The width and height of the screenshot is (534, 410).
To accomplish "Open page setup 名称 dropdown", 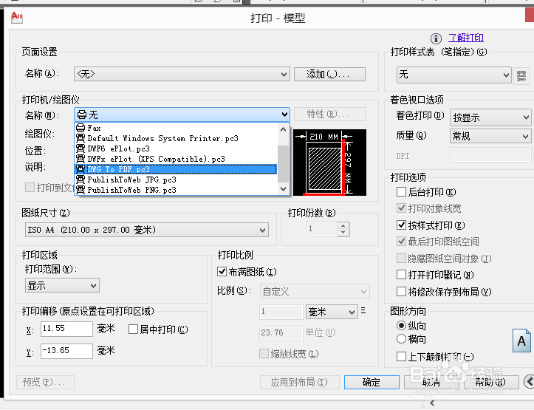I will point(182,74).
